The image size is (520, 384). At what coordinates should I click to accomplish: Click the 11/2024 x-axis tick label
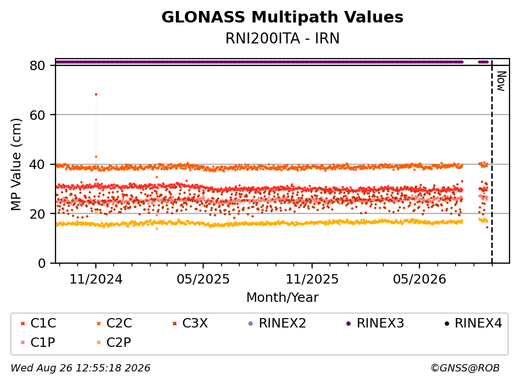pyautogui.click(x=96, y=279)
